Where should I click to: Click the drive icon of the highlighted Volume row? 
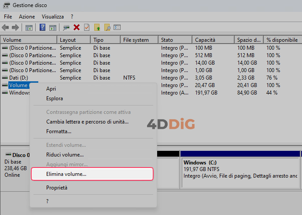point(5,85)
